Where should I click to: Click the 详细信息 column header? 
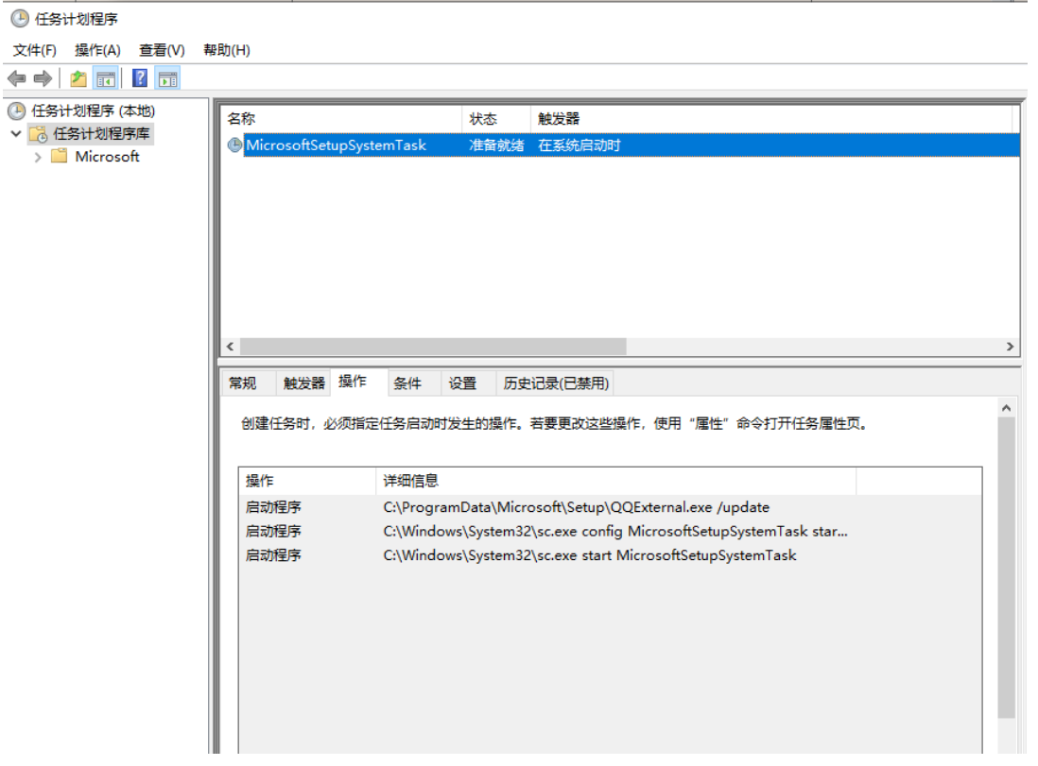pyautogui.click(x=615, y=481)
